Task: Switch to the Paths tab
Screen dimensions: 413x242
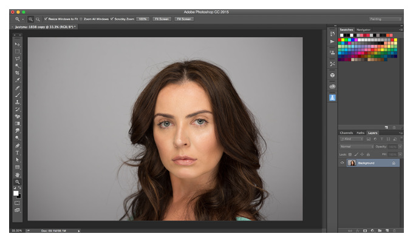Action: point(360,133)
